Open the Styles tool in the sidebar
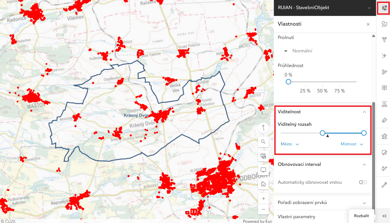 coord(384,24)
